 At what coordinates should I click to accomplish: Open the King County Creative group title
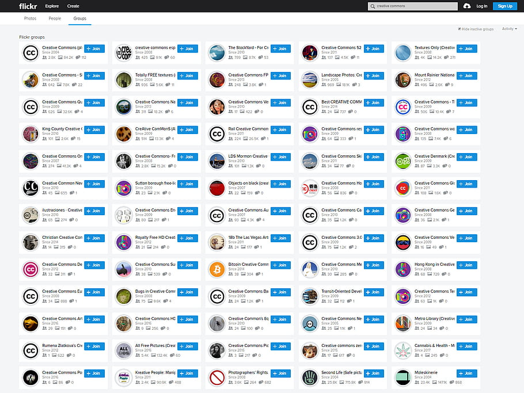coord(62,129)
